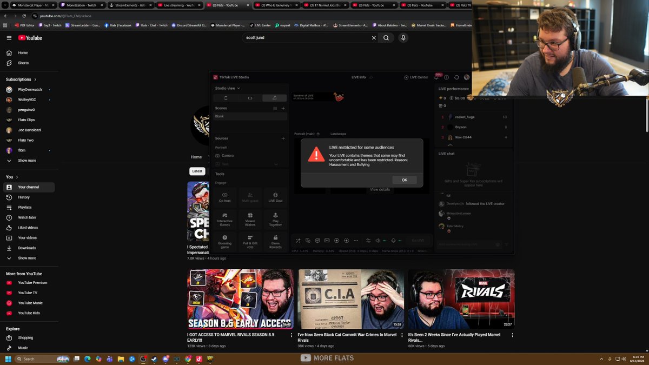Viewport: 649px width, 365px height.
Task: Select the Latest filter chip
Action: click(x=197, y=171)
